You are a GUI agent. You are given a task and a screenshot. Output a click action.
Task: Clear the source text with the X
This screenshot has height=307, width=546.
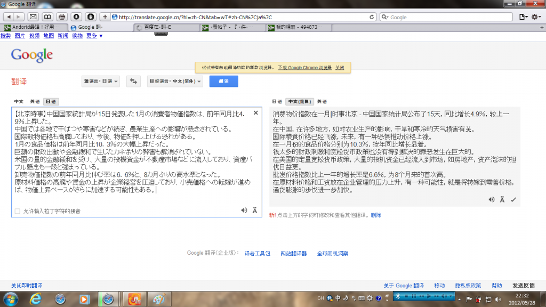coord(255,113)
